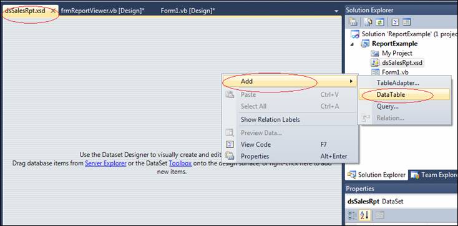This screenshot has width=458, height=226.
Task: Select the My Project tree item
Action: 397,53
